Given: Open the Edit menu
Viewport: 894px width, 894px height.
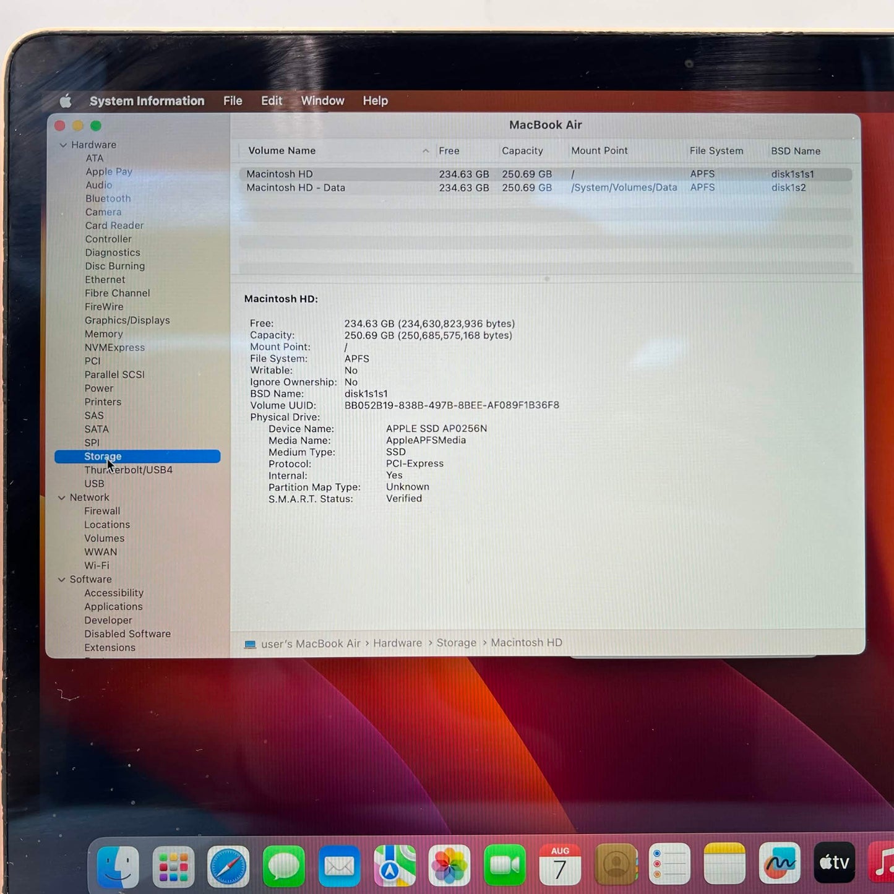Looking at the screenshot, I should 272,101.
